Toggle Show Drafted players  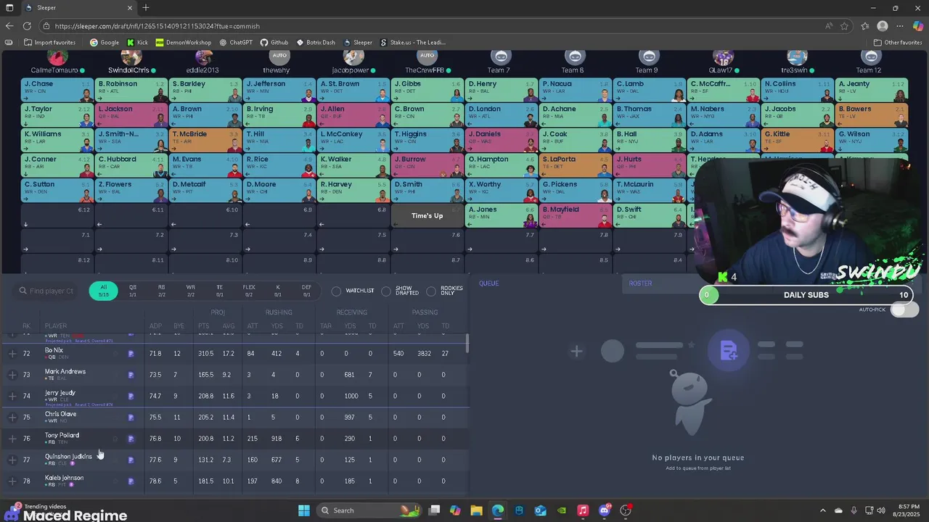pyautogui.click(x=386, y=291)
